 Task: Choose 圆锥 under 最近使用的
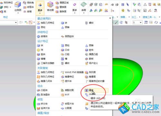click(x=65, y=27)
